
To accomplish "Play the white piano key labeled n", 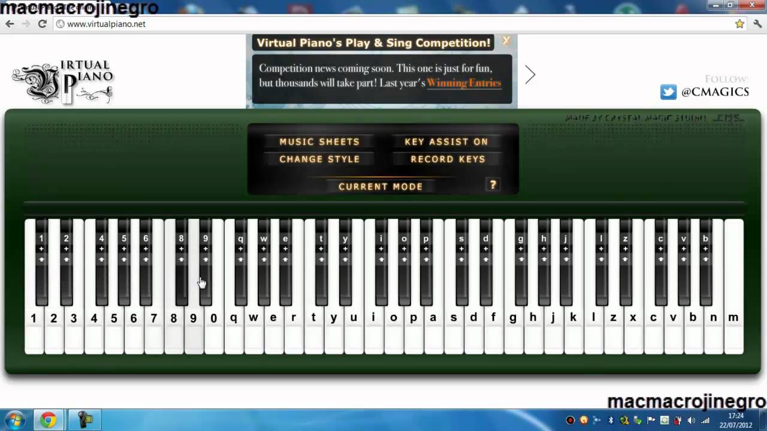I will point(714,330).
